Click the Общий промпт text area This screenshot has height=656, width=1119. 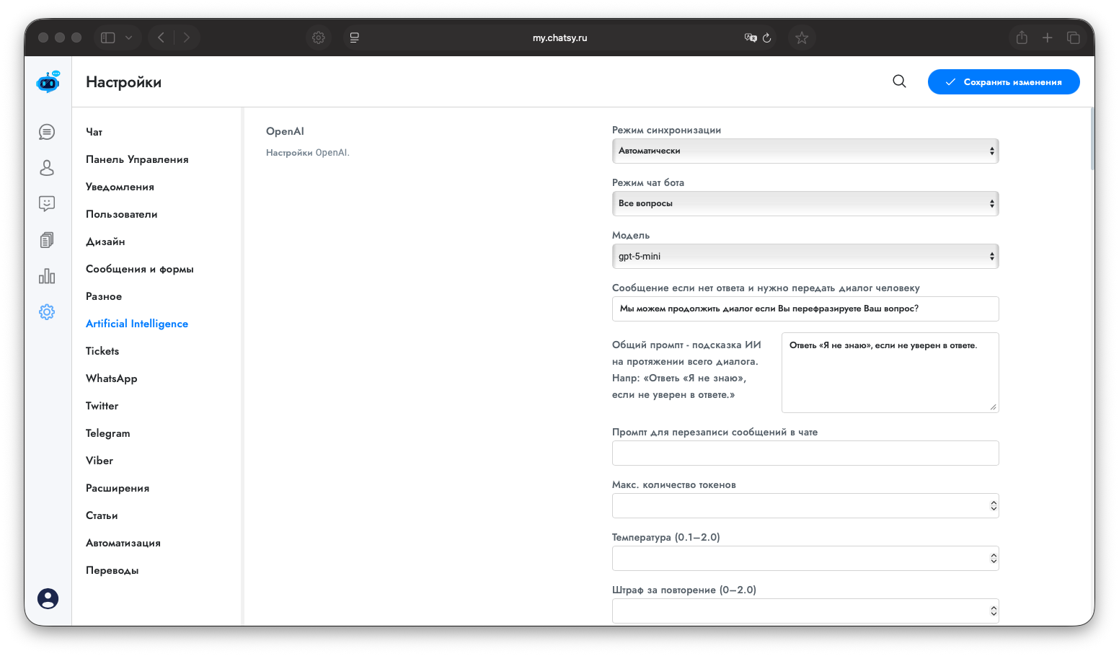click(x=889, y=373)
